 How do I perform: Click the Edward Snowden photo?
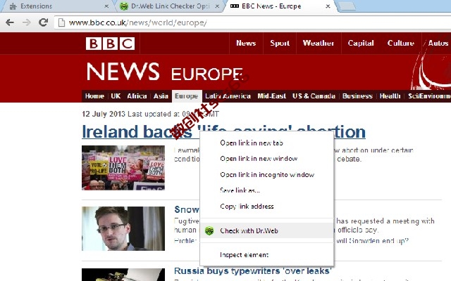(123, 228)
